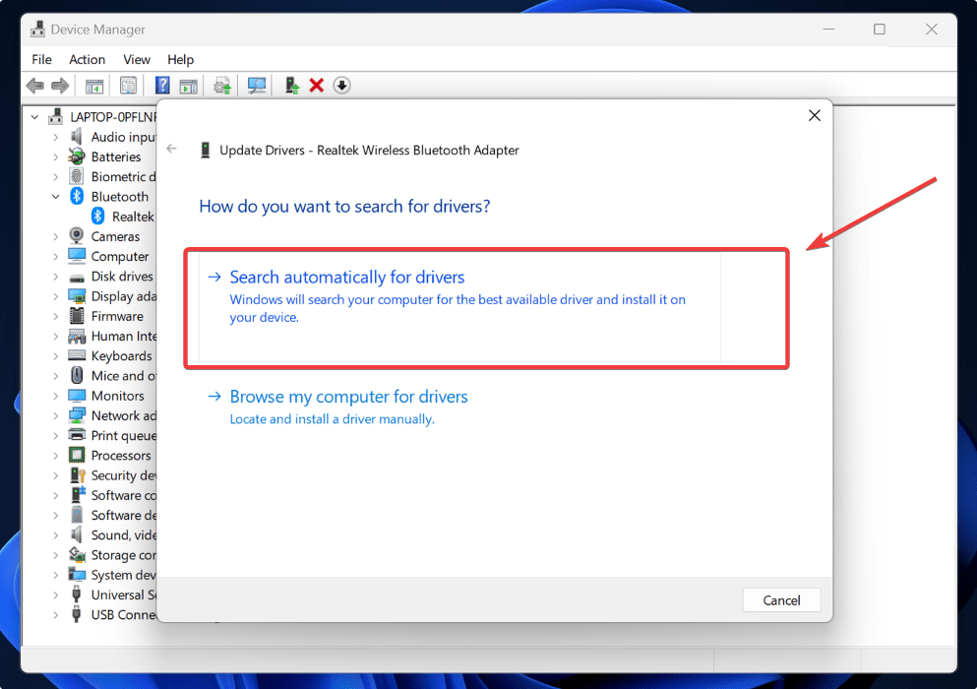Collapse the Bluetooth category
Image resolution: width=977 pixels, height=689 pixels.
click(56, 196)
